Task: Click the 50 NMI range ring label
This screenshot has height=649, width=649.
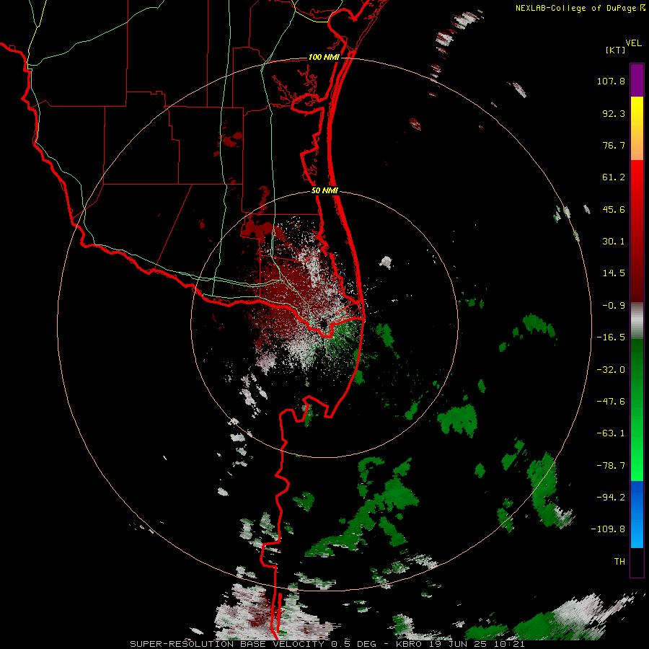Action: [x=324, y=191]
